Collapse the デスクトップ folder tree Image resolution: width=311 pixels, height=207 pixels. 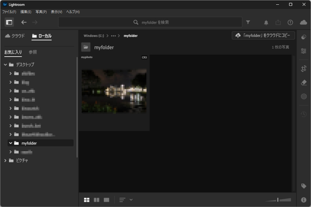[x=5, y=65]
